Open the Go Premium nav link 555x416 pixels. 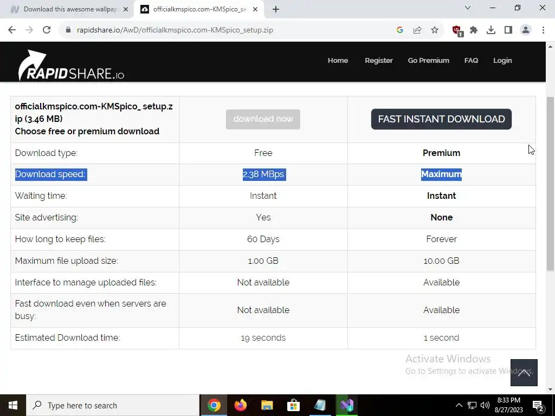tap(428, 61)
